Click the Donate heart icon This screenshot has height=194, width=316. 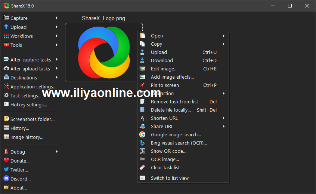click(x=6, y=161)
